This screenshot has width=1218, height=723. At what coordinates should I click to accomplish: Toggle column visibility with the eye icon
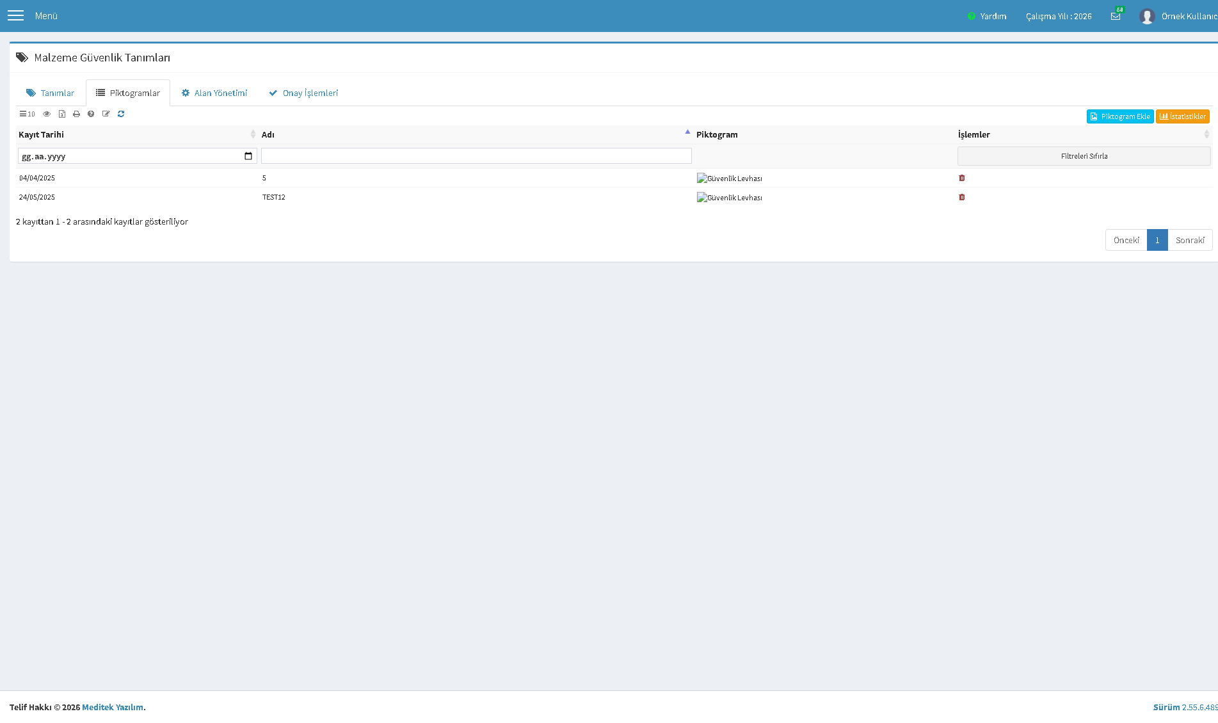pos(47,114)
